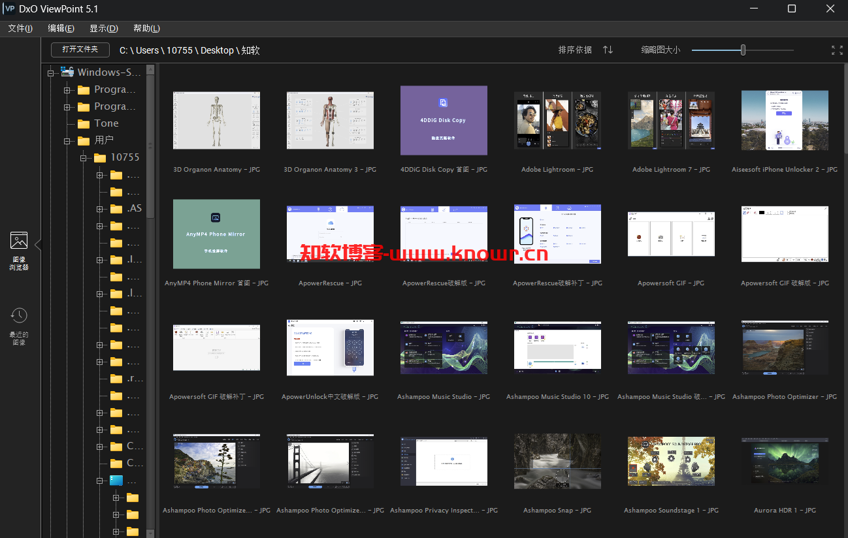848x538 pixels.
Task: Click the .AS folder icon
Action: tap(116, 209)
